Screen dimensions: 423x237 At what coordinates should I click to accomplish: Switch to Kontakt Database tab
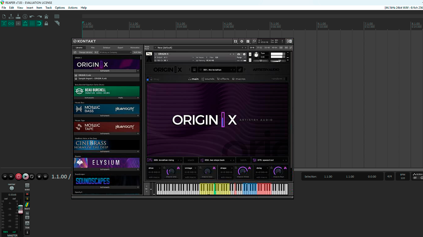coord(107,48)
